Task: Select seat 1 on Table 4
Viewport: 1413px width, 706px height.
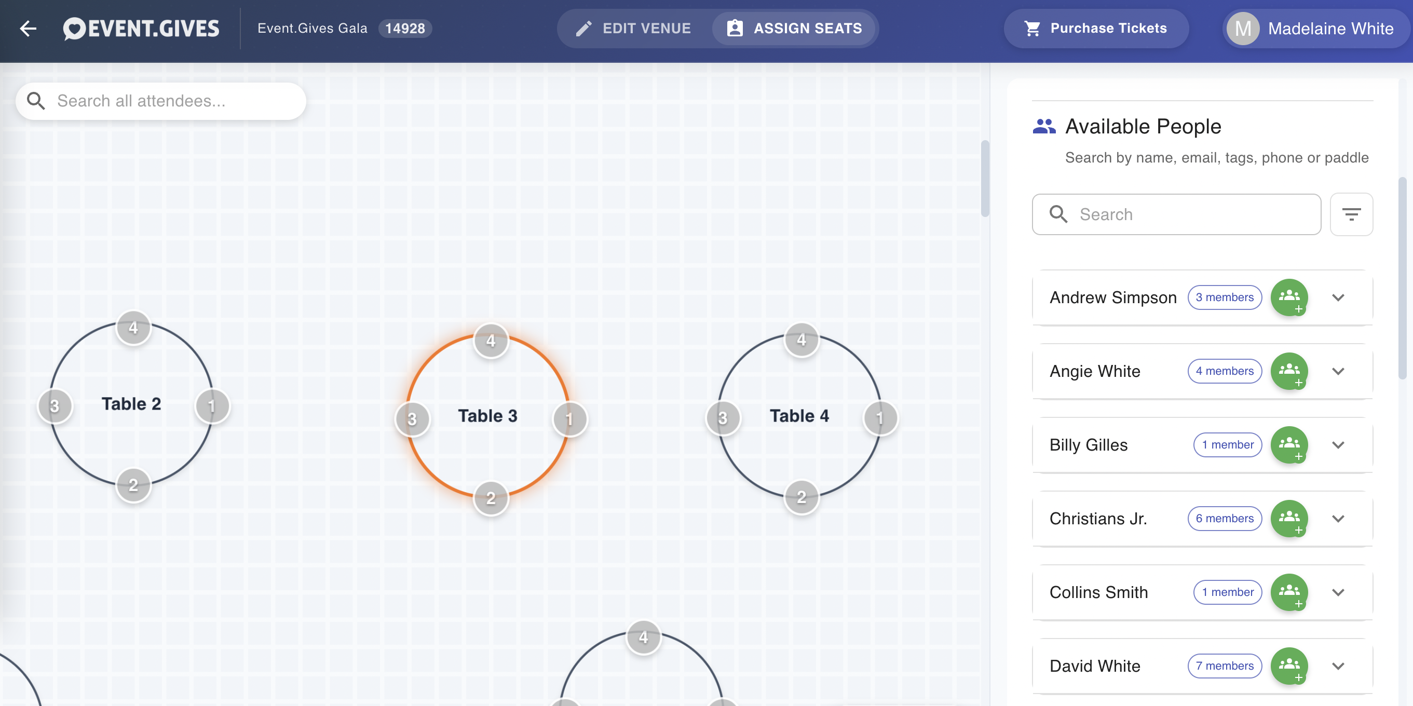Action: (x=880, y=418)
